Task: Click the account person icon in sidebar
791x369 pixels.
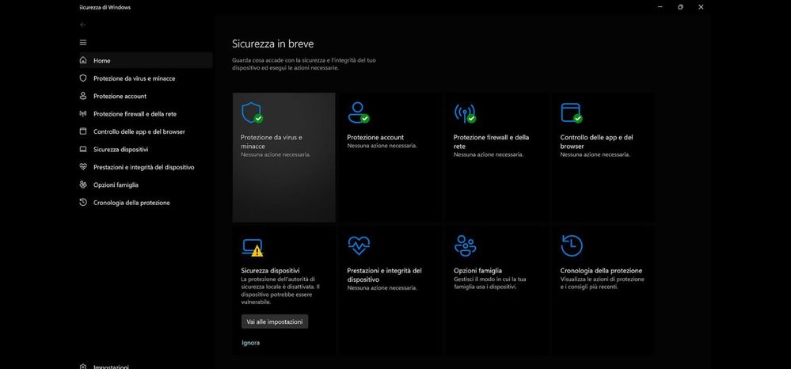Action: [x=83, y=96]
